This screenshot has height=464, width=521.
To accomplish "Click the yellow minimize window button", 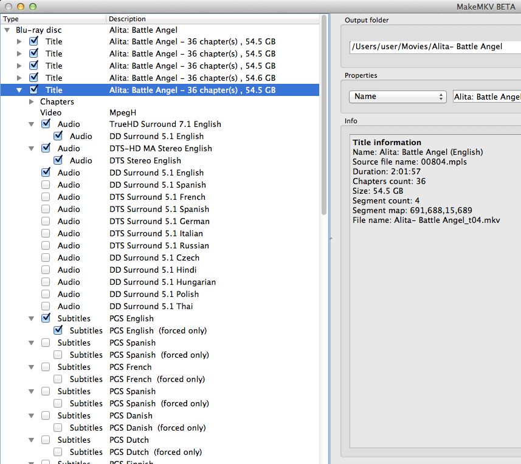I will point(21,7).
